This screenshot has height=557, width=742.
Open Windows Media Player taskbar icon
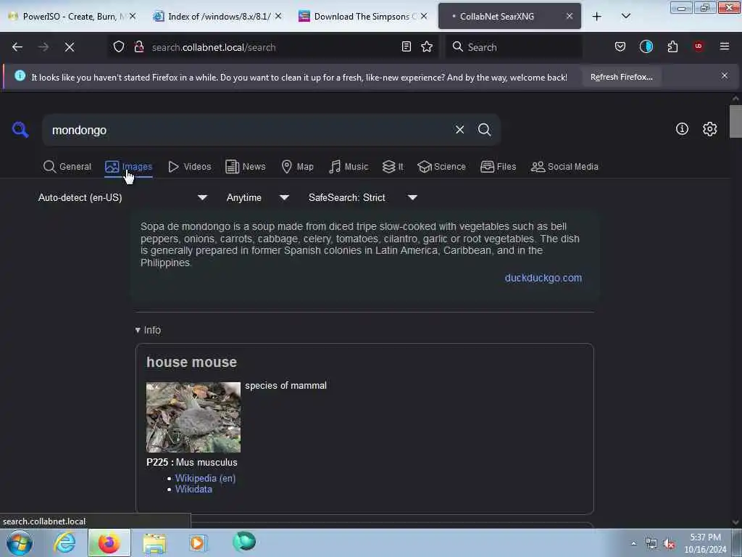coord(199,542)
